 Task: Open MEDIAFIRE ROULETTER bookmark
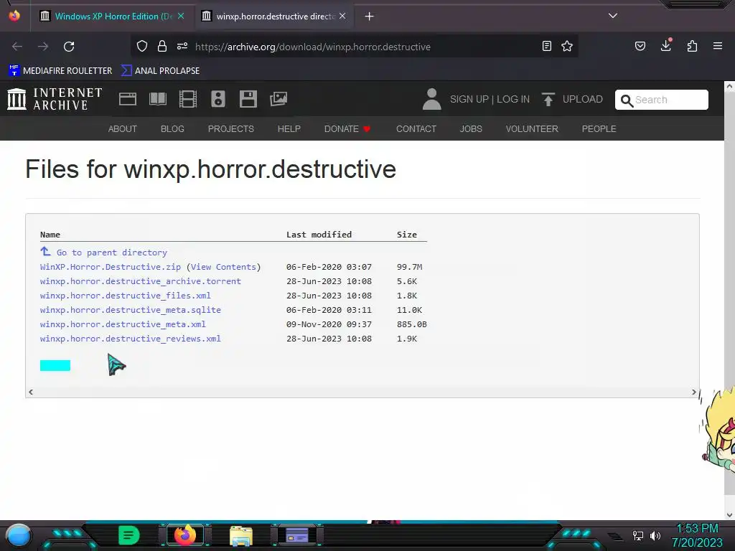(60, 71)
